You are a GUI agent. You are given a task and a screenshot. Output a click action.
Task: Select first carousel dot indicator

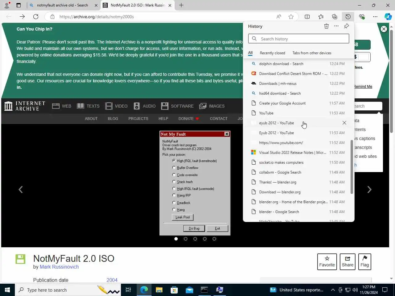(x=176, y=239)
